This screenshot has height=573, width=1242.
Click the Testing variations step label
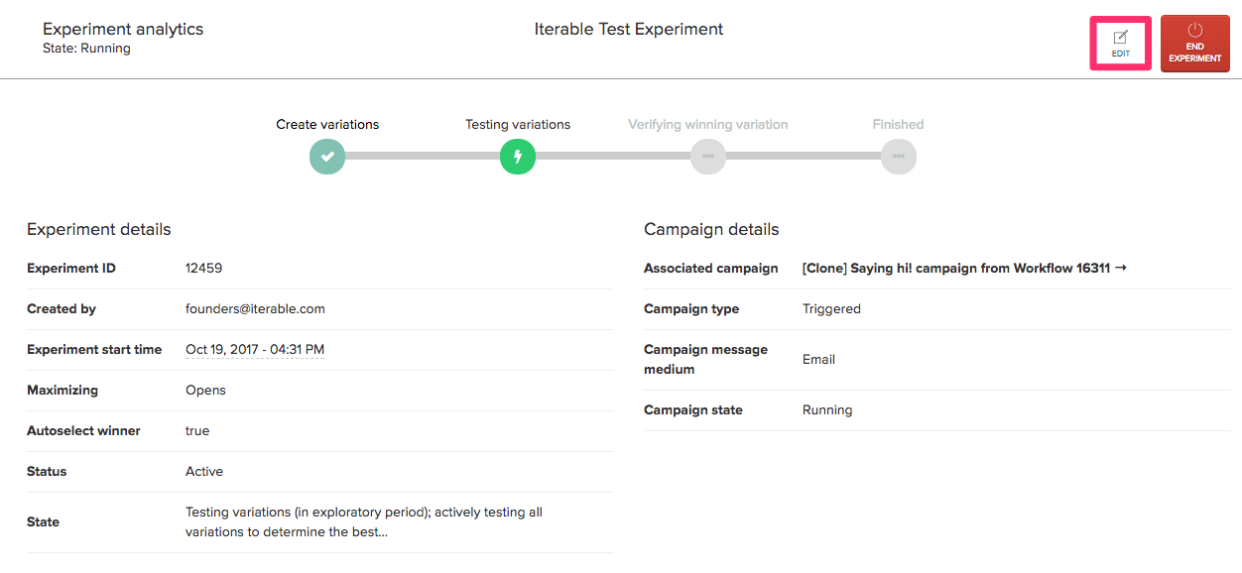(x=518, y=124)
